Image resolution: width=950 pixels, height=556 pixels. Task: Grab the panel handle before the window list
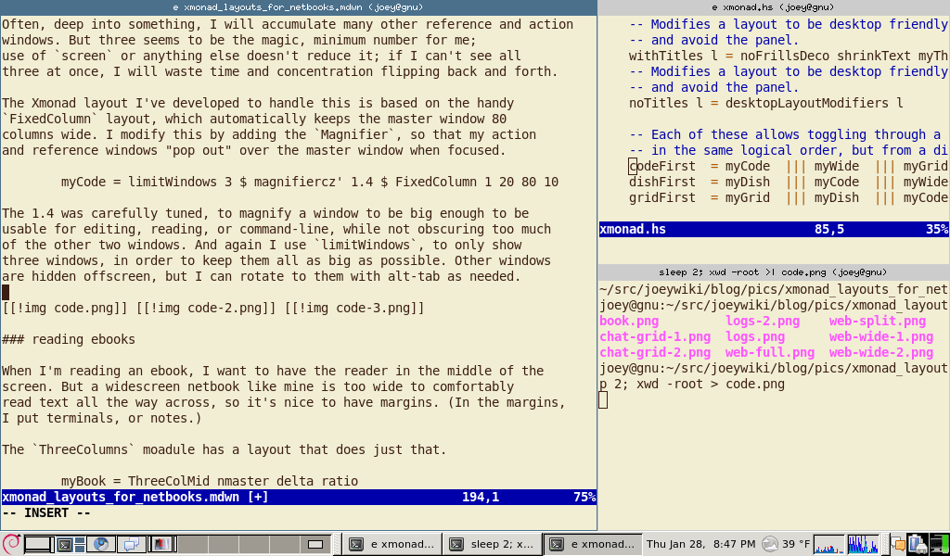pos(337,544)
